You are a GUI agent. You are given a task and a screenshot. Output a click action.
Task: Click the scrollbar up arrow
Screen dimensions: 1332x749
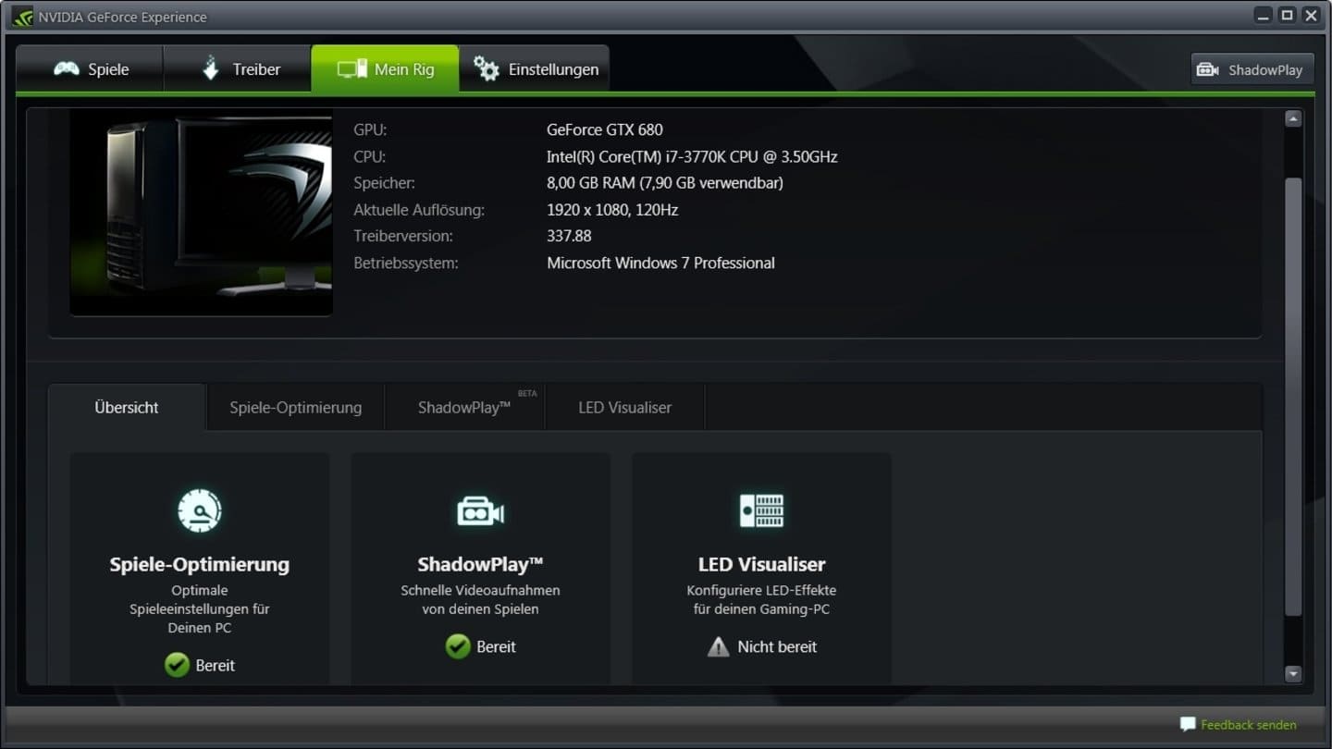pos(1293,118)
